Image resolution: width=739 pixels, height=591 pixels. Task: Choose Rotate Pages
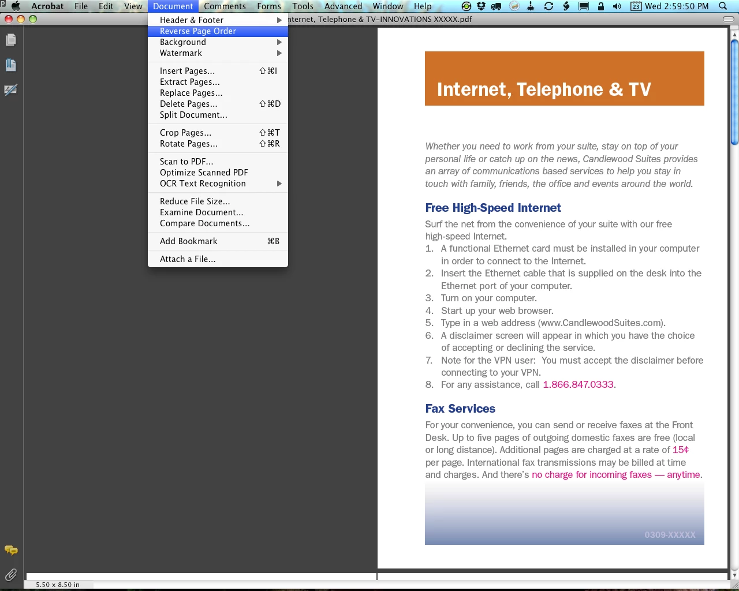(218, 144)
